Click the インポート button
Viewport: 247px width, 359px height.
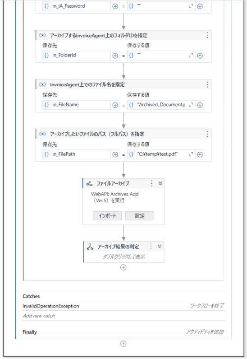107,216
